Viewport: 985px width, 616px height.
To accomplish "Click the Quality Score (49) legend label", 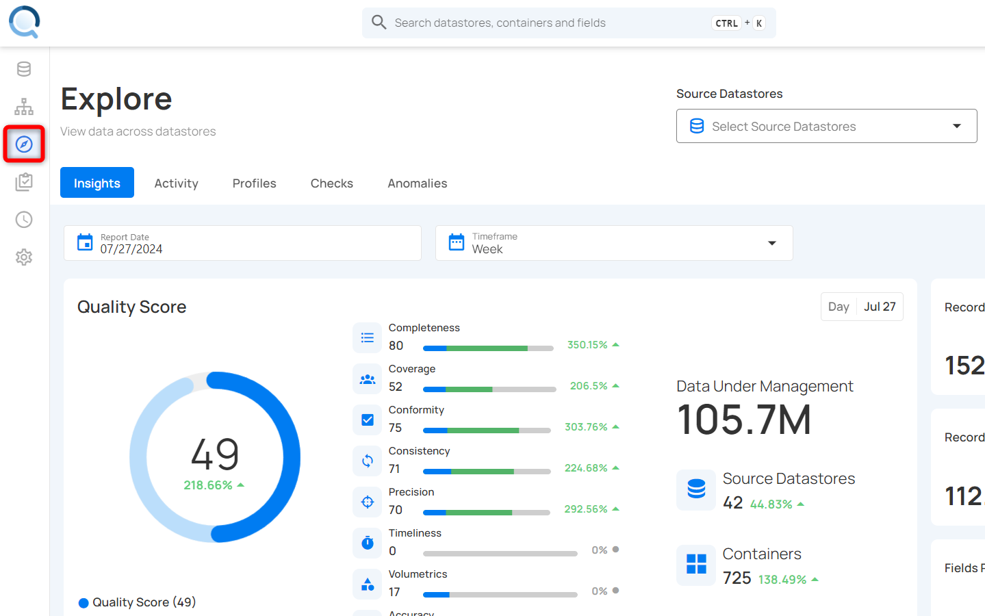I will pyautogui.click(x=144, y=602).
